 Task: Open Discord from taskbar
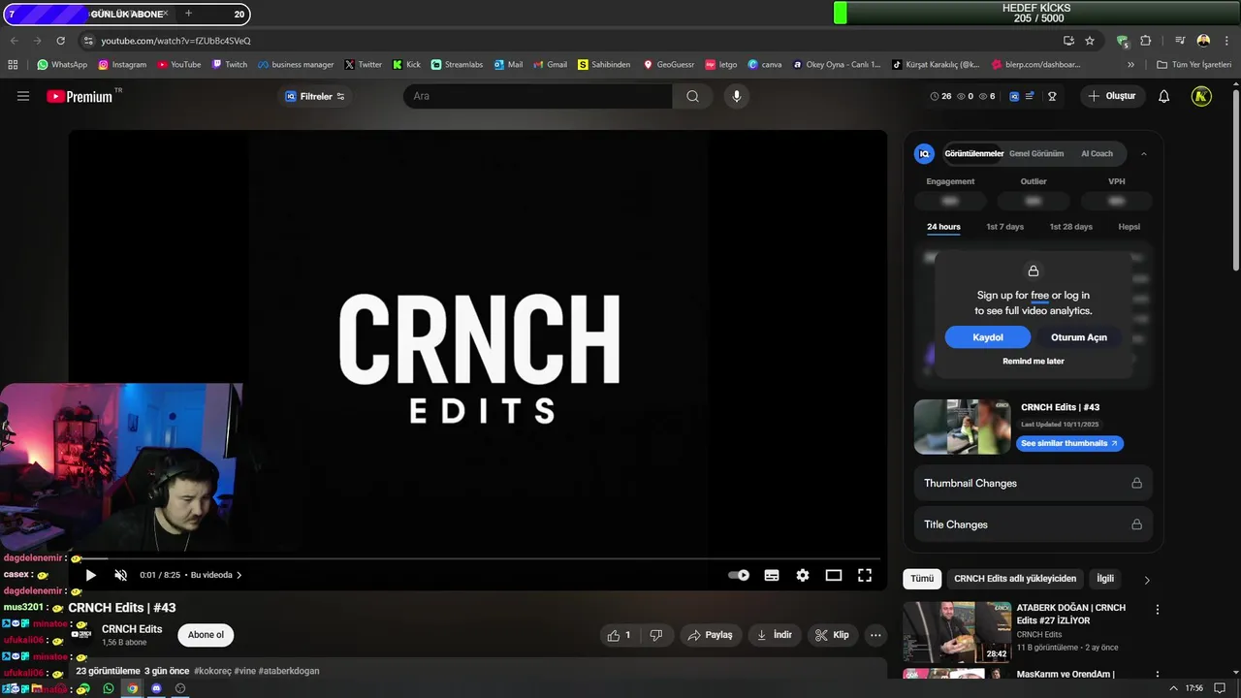156,688
